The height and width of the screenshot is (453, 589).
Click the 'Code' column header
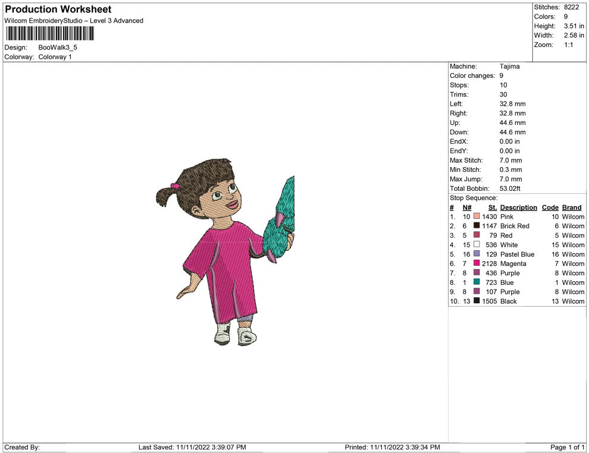(550, 207)
